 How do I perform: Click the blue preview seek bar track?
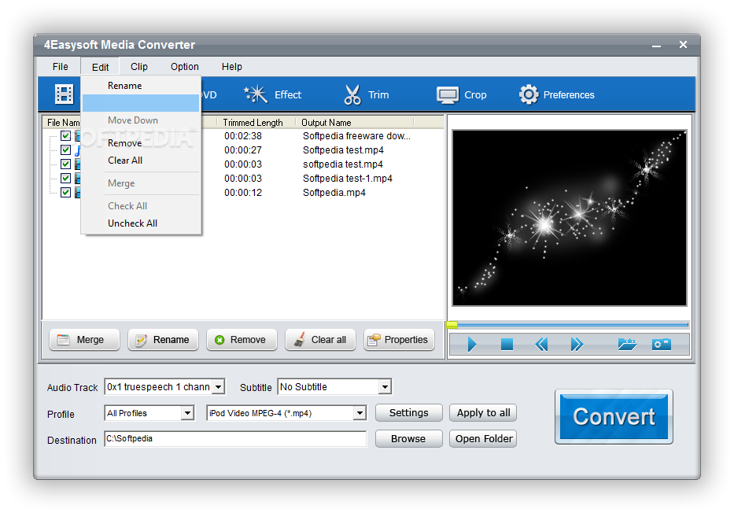573,324
